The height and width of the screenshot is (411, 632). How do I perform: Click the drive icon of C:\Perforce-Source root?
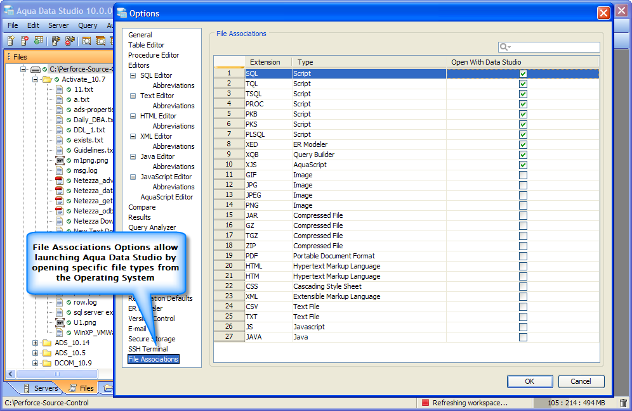point(36,69)
